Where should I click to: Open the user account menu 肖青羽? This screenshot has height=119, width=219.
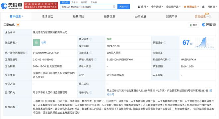coord(212,7)
